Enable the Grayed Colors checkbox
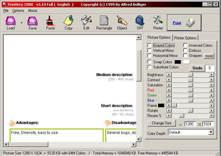The image size is (221, 156). point(149,45)
